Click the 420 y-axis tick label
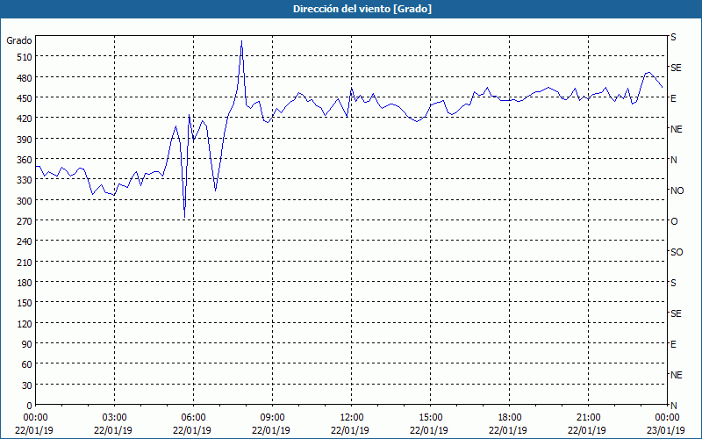The height and width of the screenshot is (439, 702). pyautogui.click(x=25, y=119)
